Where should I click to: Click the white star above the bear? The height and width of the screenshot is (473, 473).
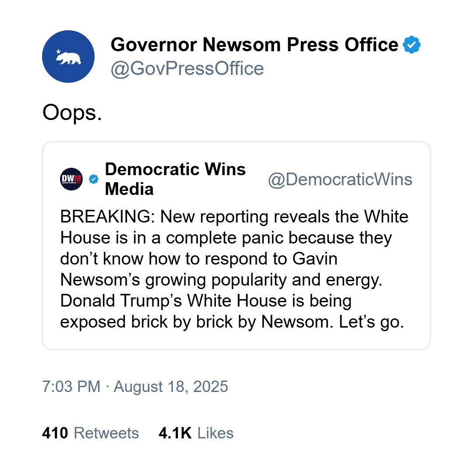(58, 52)
